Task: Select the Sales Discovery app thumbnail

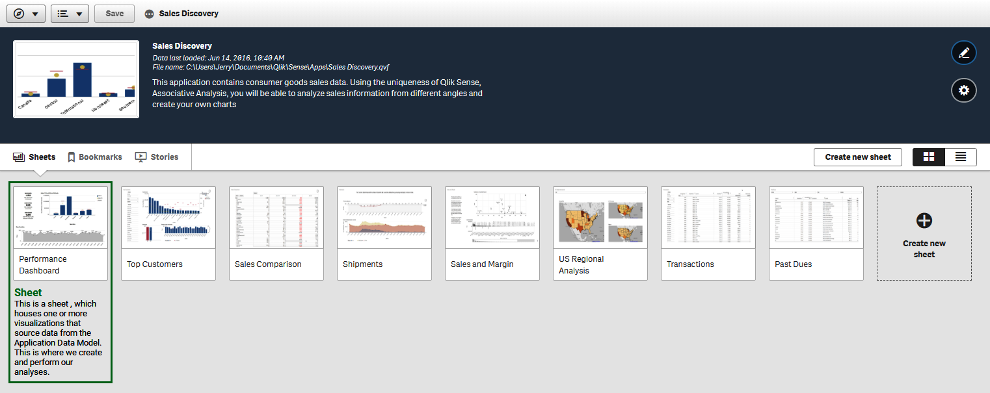Action: point(76,79)
